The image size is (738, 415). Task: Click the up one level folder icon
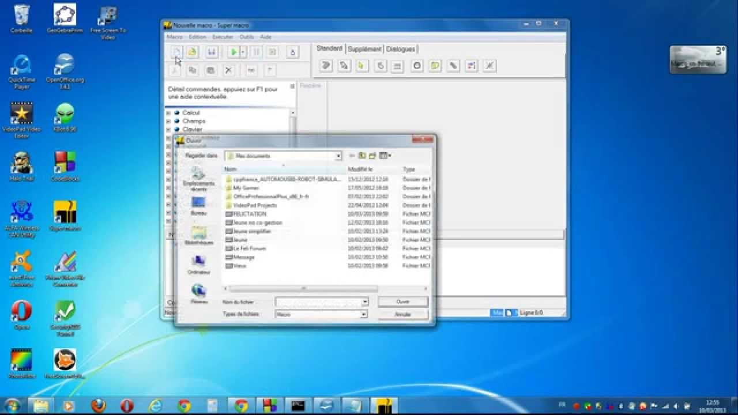pyautogui.click(x=362, y=156)
